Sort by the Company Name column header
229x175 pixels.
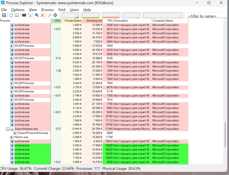pos(170,21)
